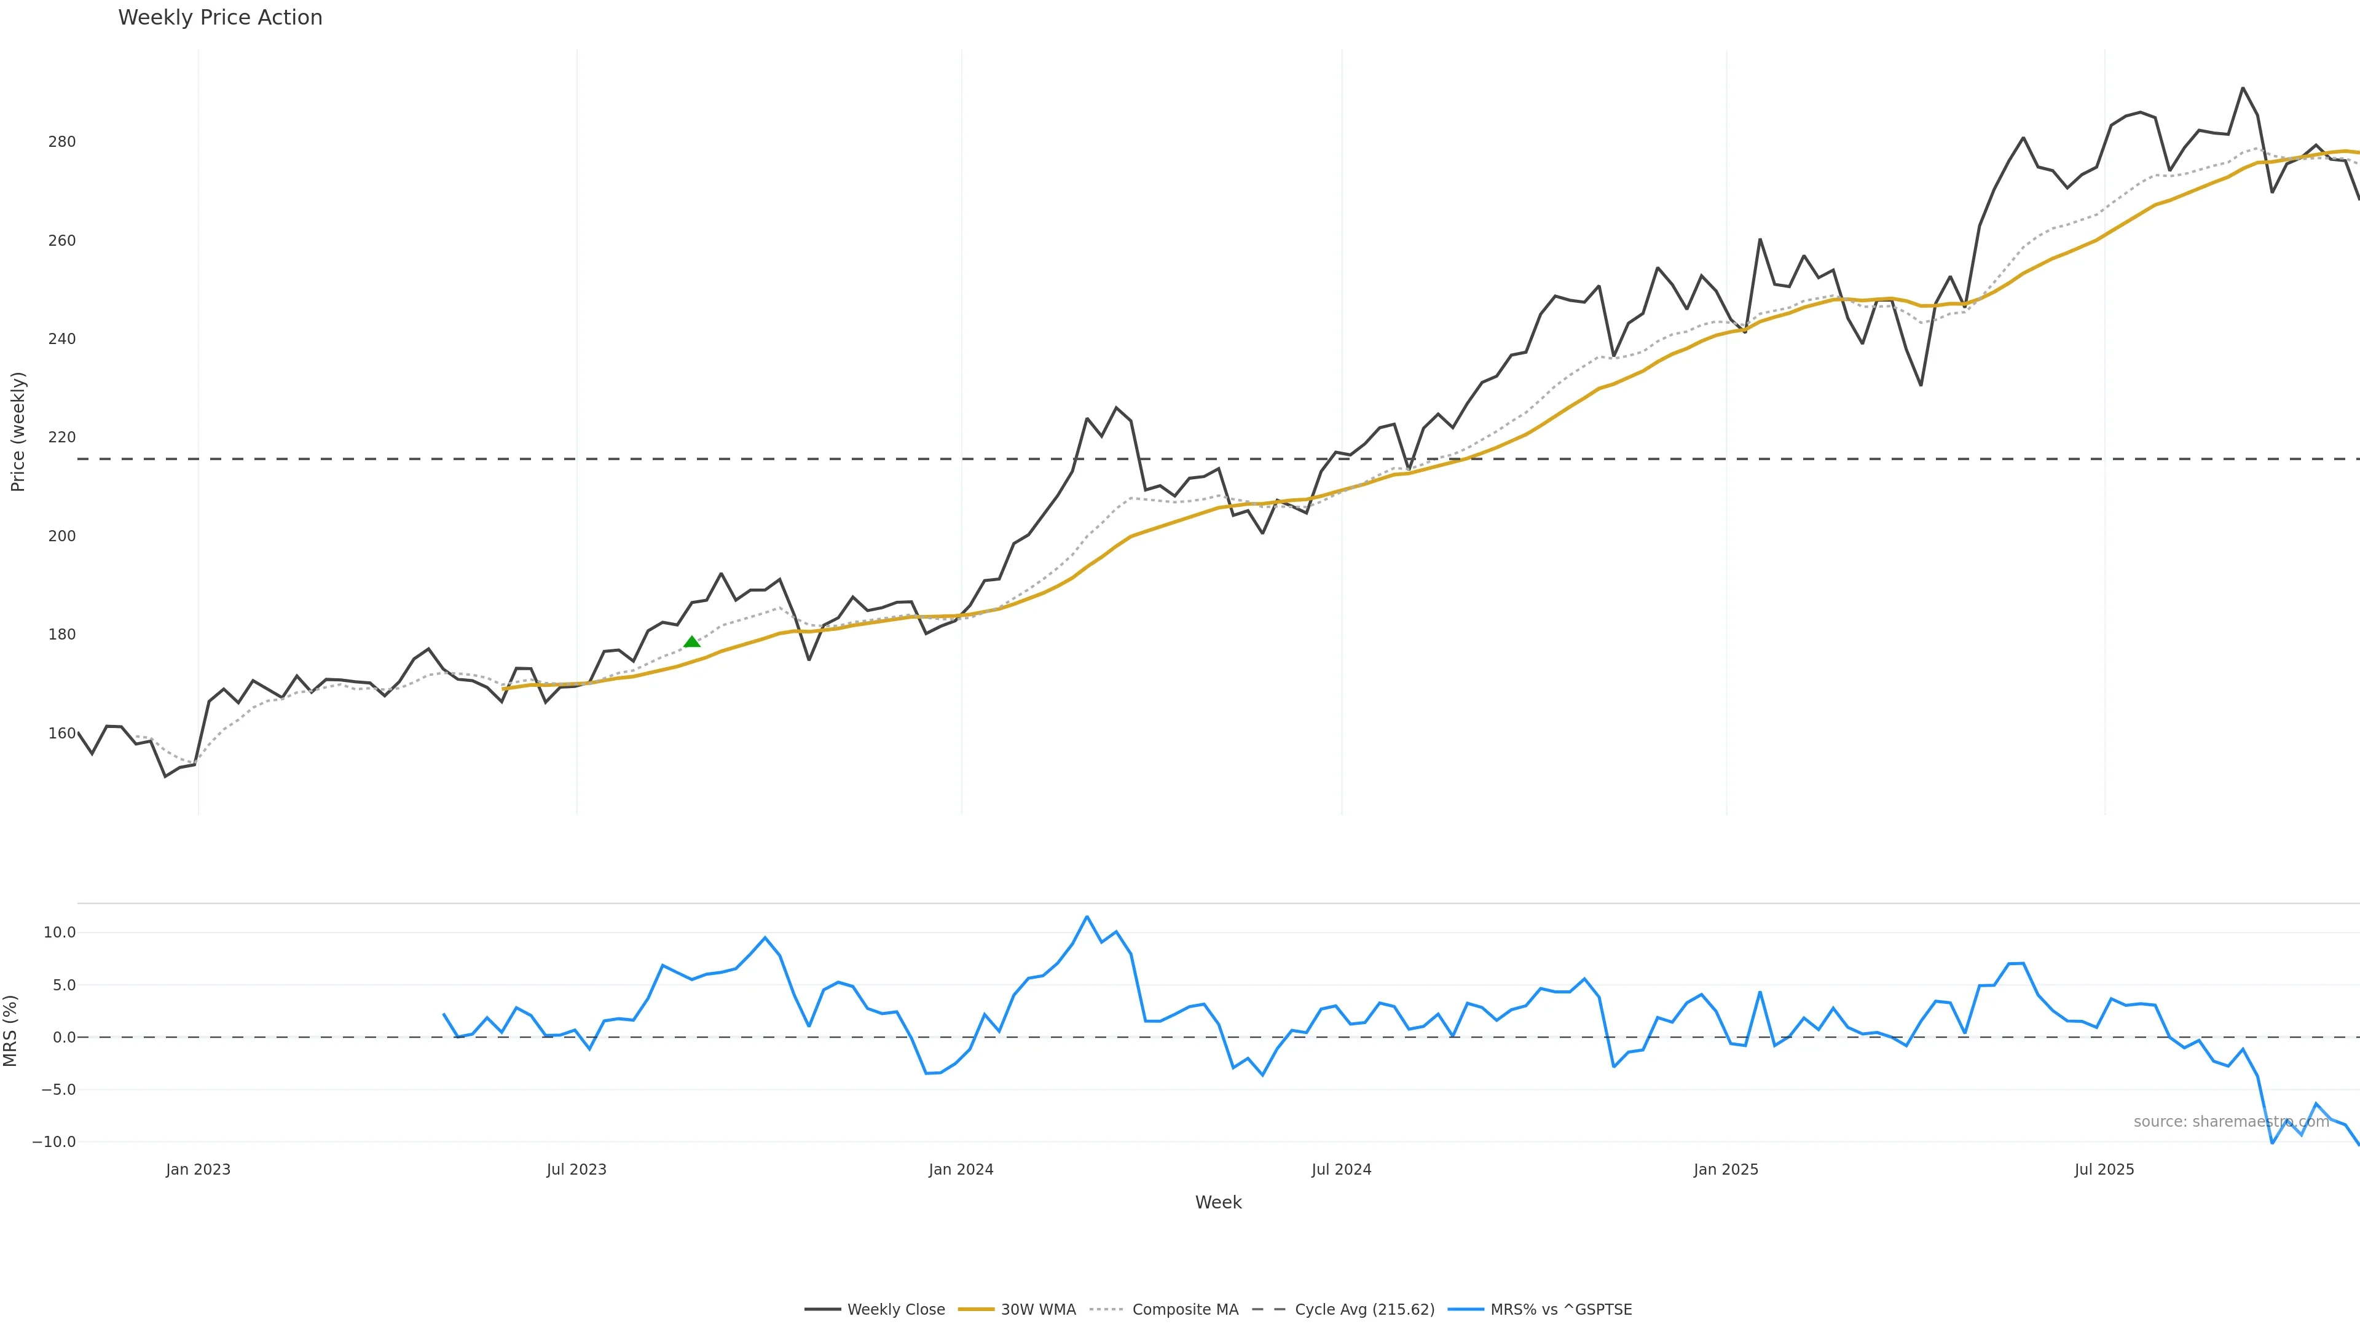This screenshot has width=2360, height=1327.
Task: Click the 160 price axis tick label
Action: [62, 733]
